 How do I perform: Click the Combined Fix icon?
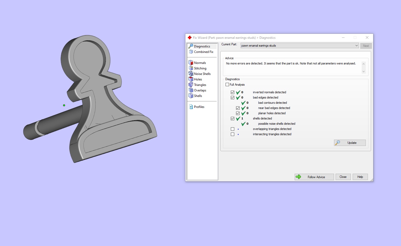pos(191,52)
